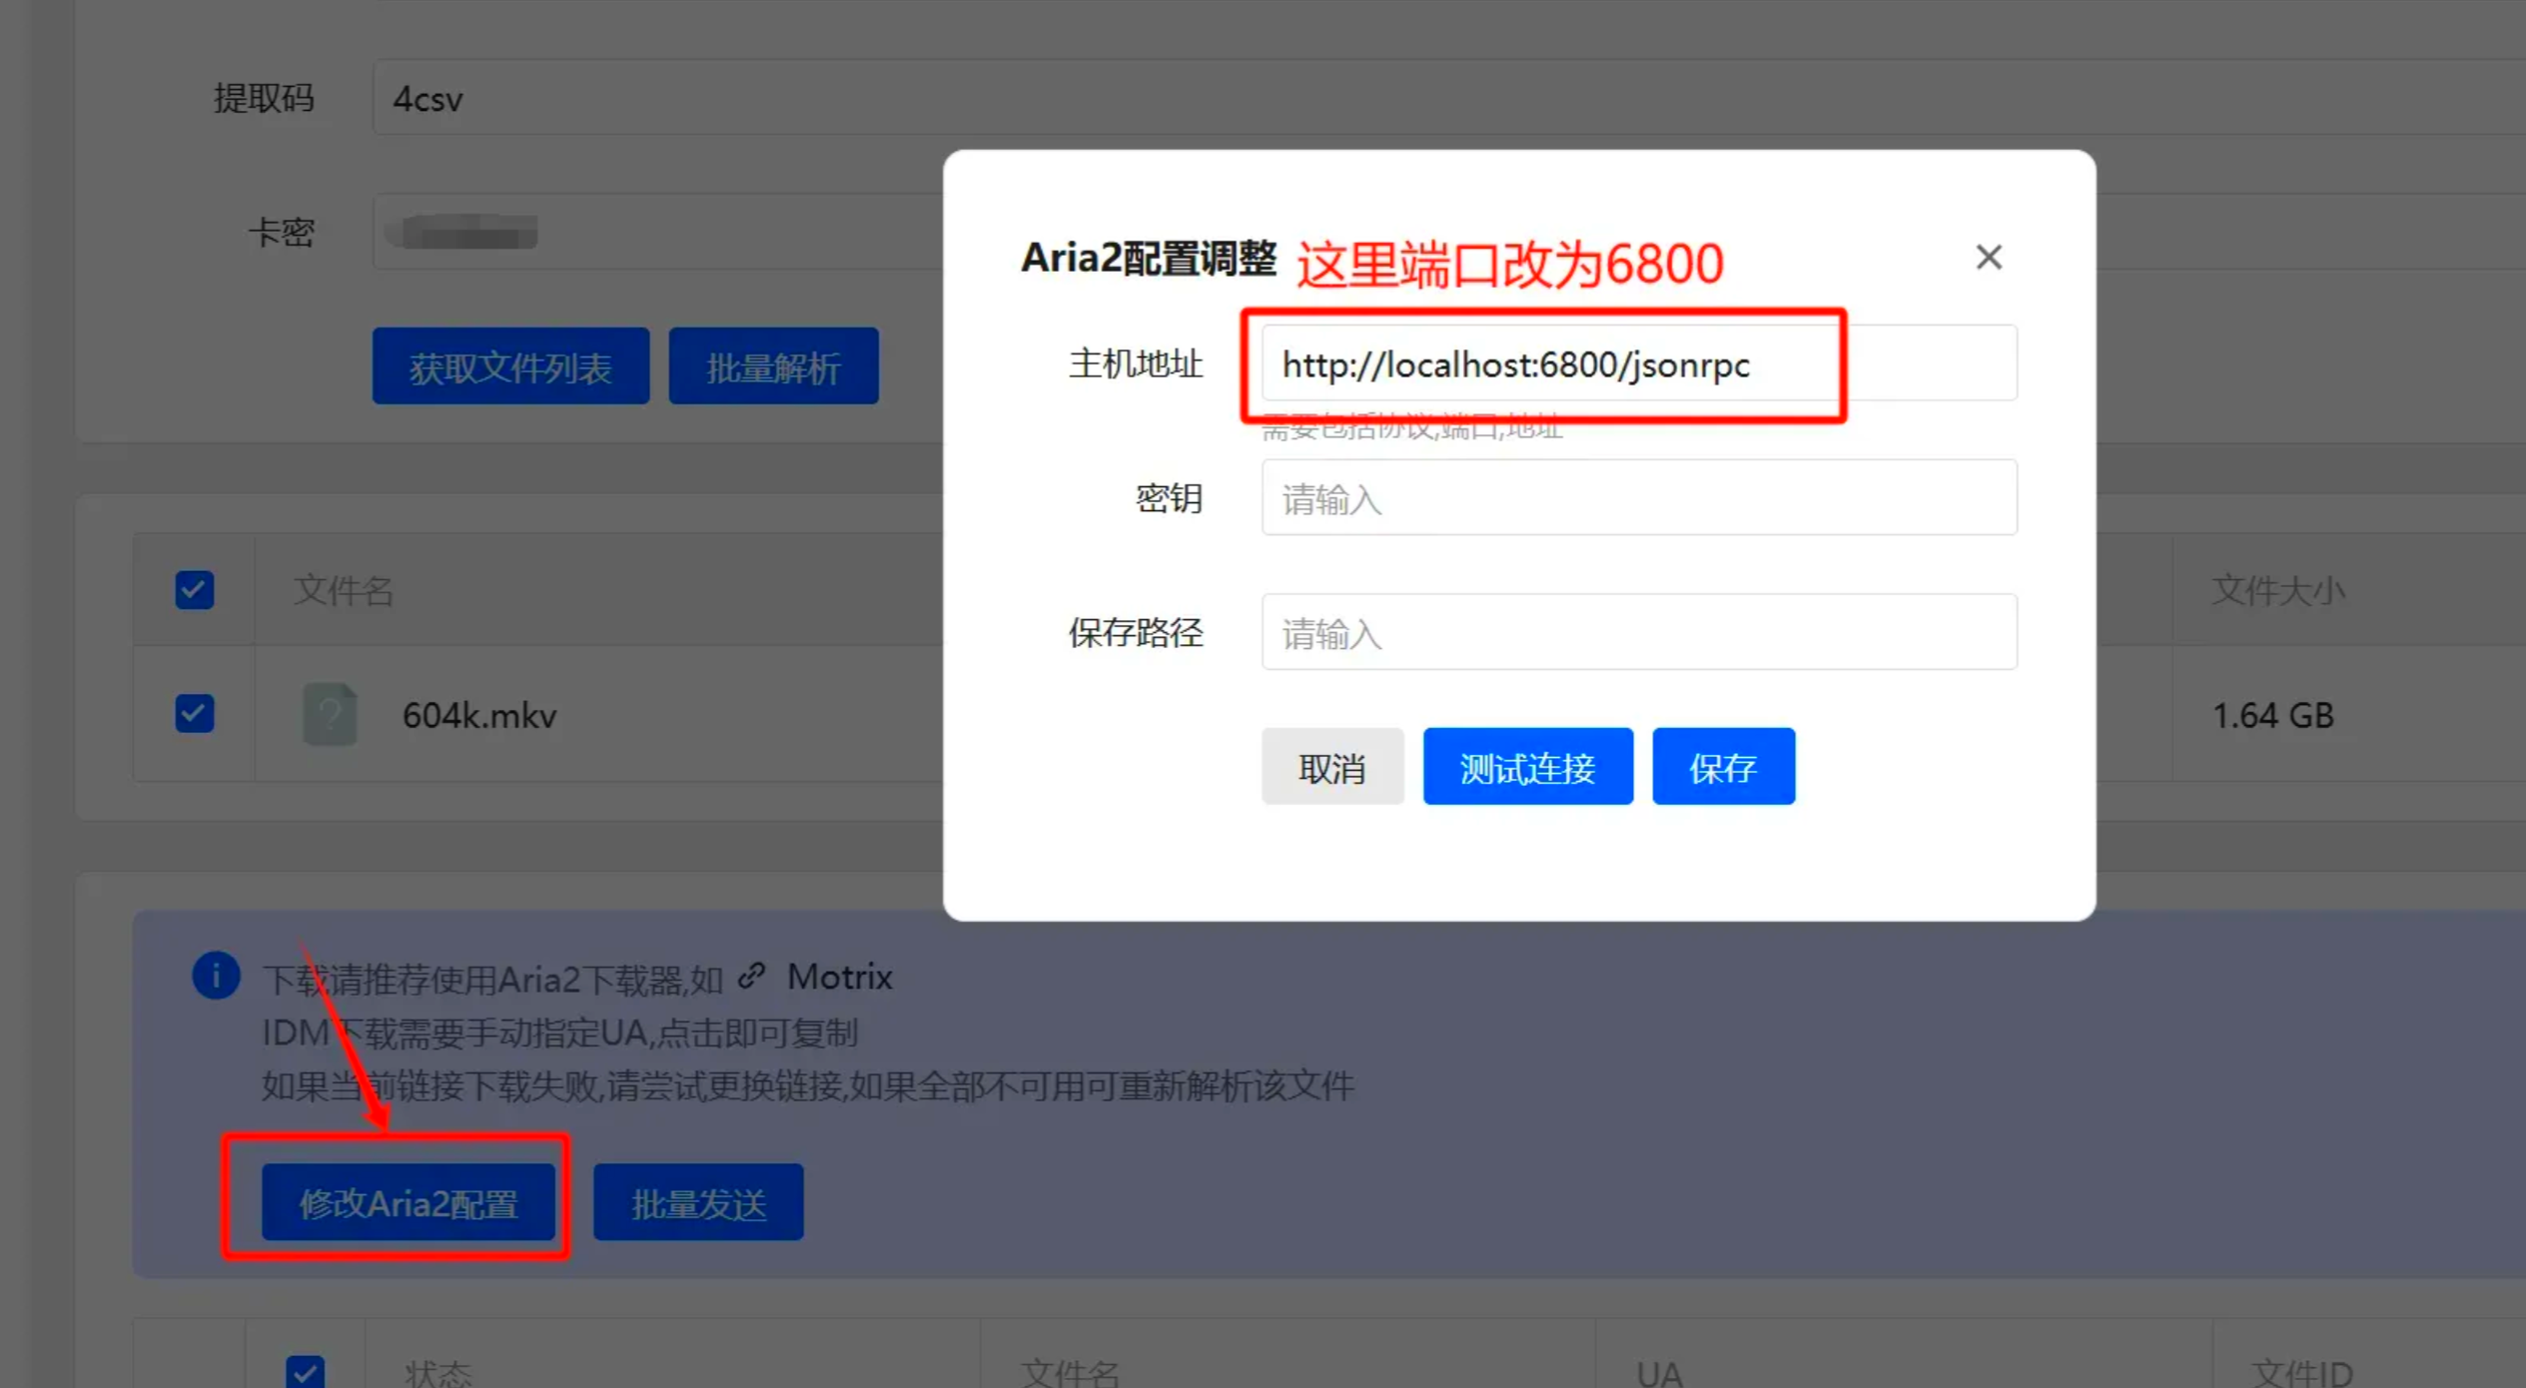The image size is (2526, 1388).
Task: Click the 批量解析 button
Action: coord(774,366)
